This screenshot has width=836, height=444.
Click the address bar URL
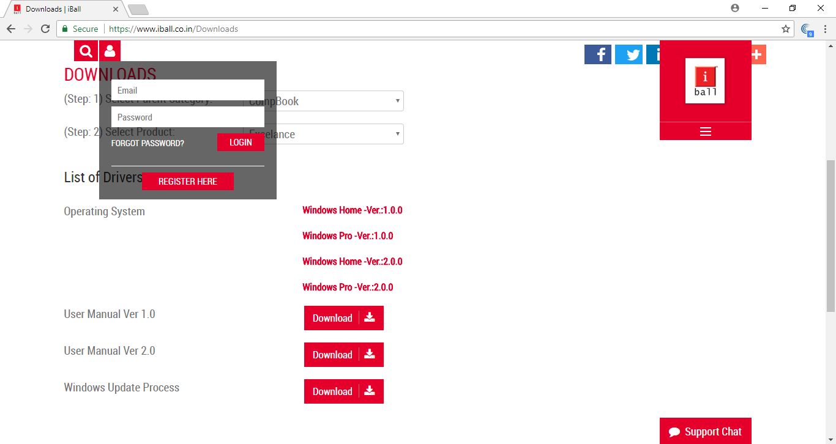click(173, 29)
